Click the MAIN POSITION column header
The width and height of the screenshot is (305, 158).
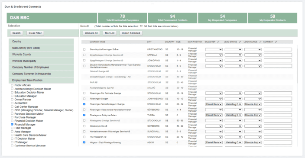(195, 42)
